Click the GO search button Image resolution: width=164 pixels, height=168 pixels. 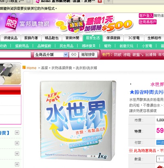pyautogui.click(x=74, y=55)
